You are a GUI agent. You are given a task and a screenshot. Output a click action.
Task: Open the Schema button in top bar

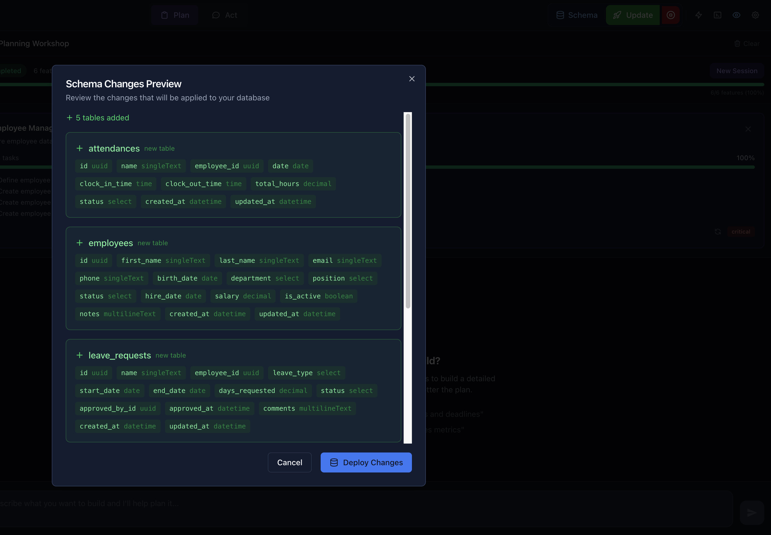coord(577,15)
